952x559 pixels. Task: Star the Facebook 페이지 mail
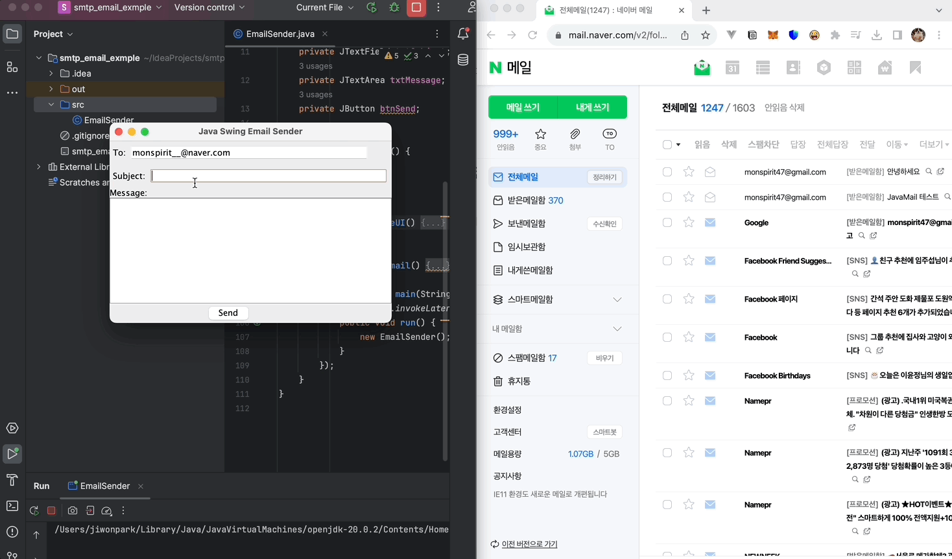pyautogui.click(x=689, y=299)
